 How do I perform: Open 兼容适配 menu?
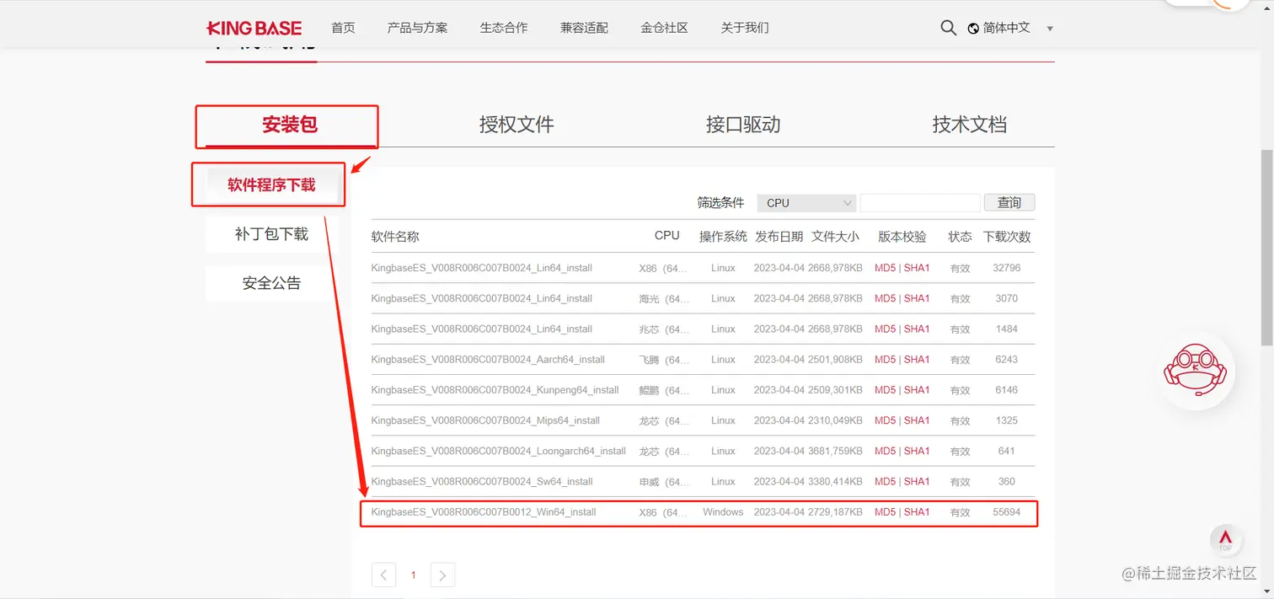coord(584,28)
